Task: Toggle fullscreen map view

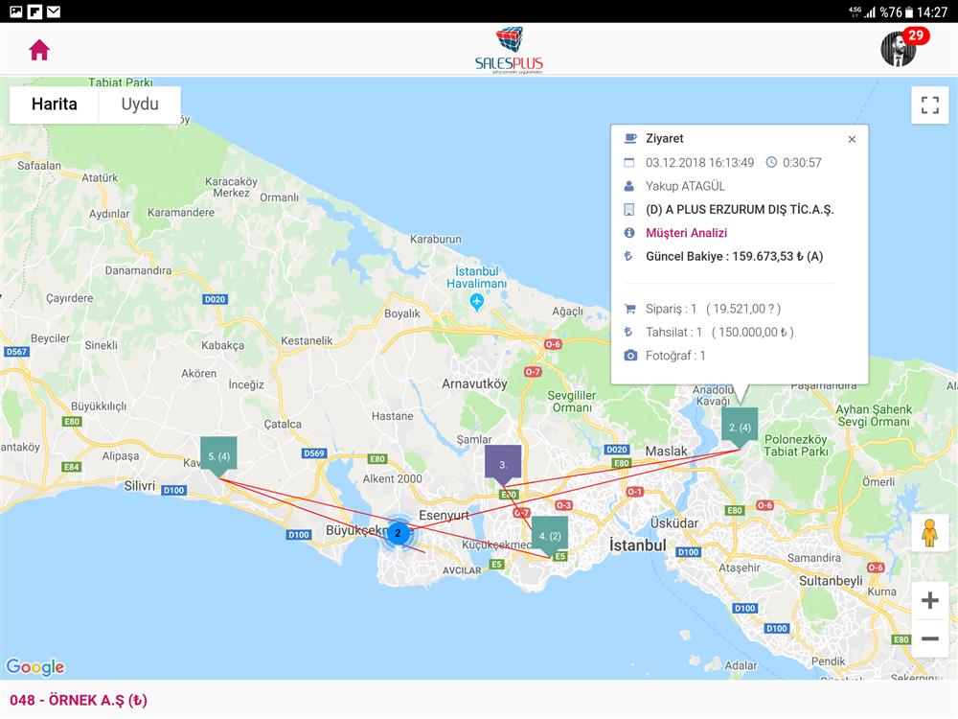Action: tap(930, 105)
